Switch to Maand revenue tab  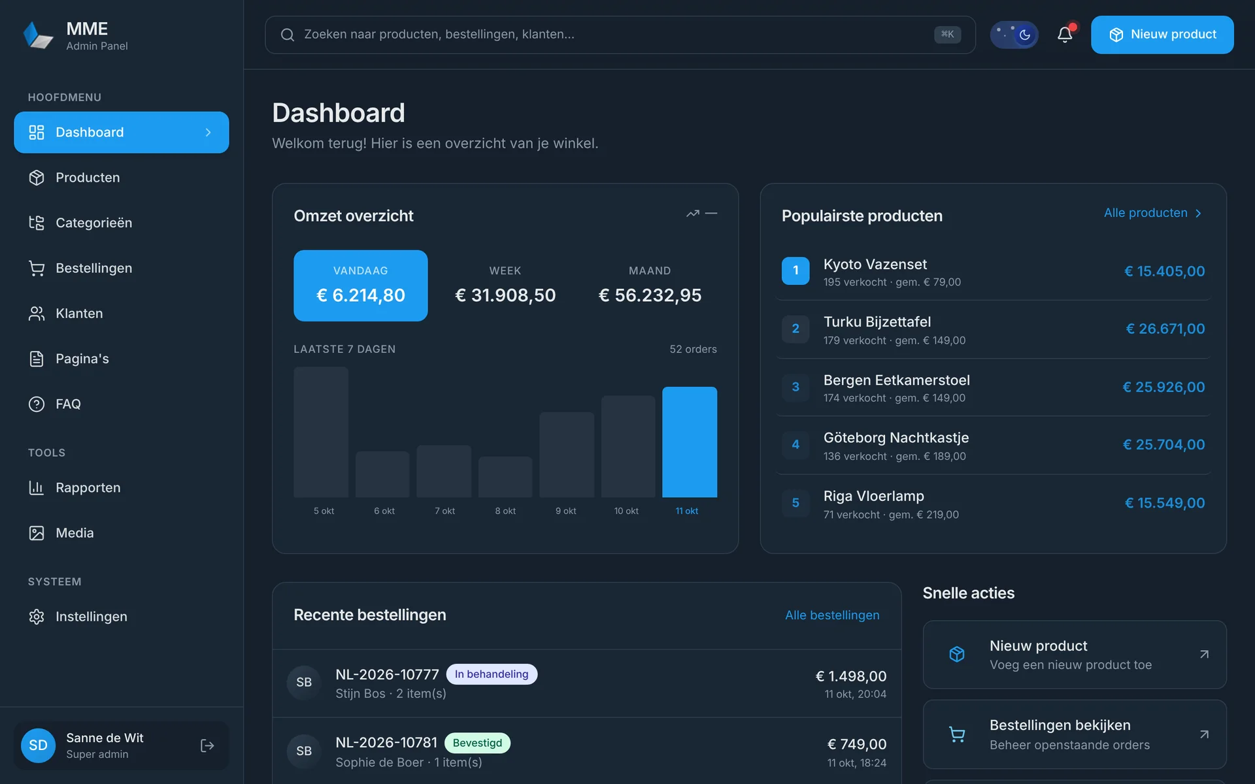coord(650,286)
